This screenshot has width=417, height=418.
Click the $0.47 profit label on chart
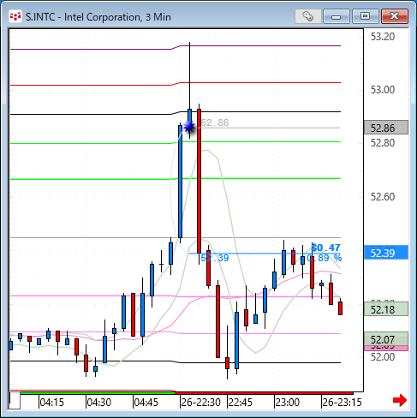[x=325, y=248]
